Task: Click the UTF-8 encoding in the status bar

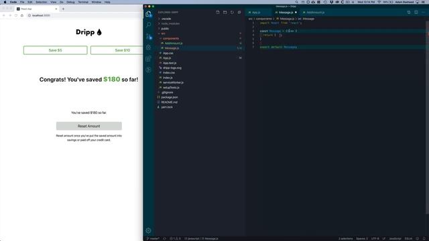Action: 375,238
